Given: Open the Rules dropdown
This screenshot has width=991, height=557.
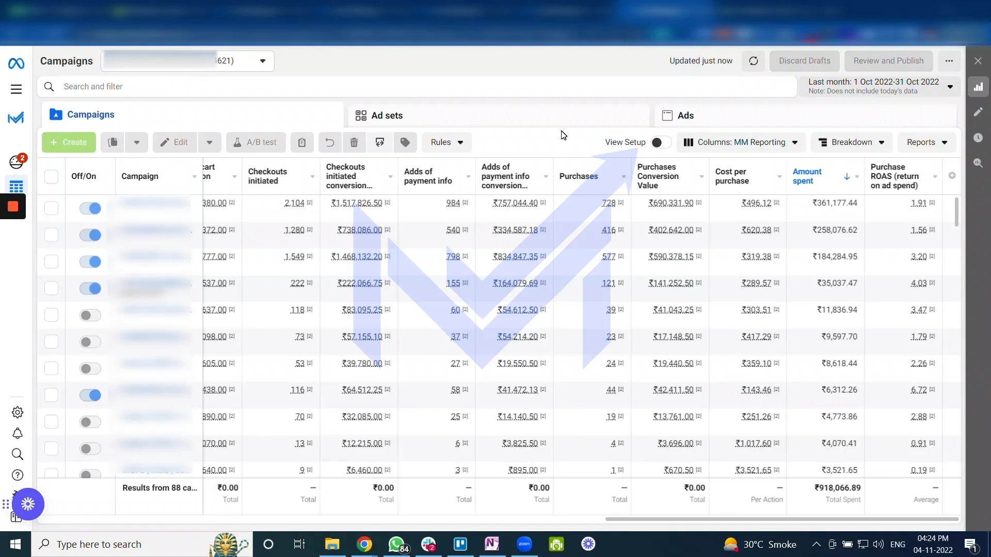Looking at the screenshot, I should tap(446, 142).
